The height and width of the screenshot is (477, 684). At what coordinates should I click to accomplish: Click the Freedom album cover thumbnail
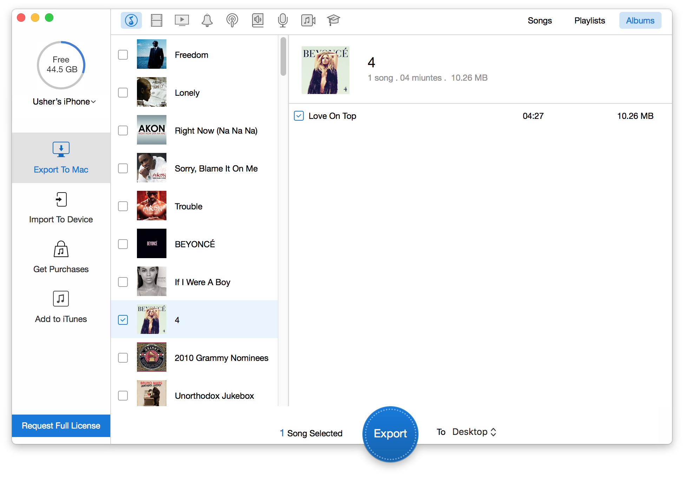point(152,54)
